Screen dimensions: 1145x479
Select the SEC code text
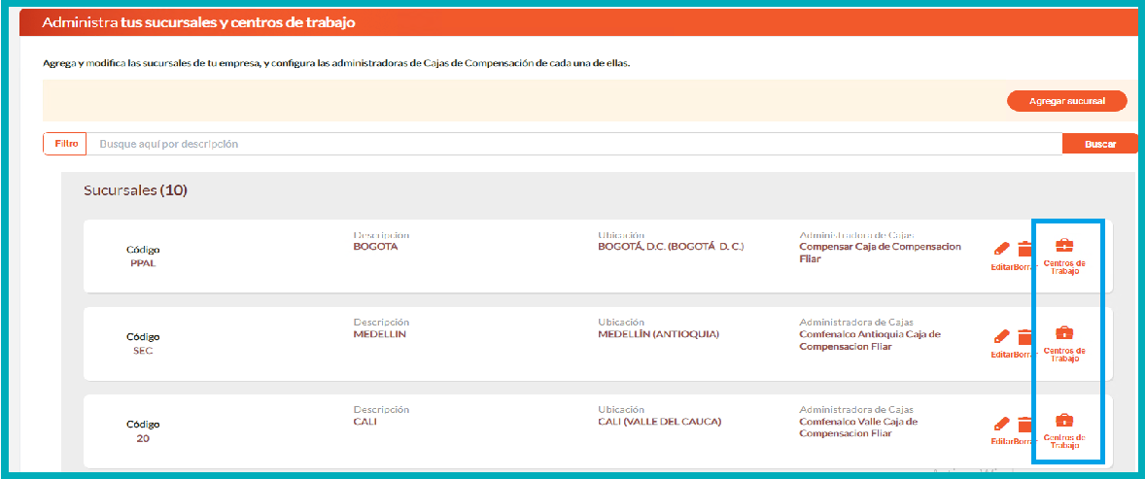pyautogui.click(x=143, y=351)
